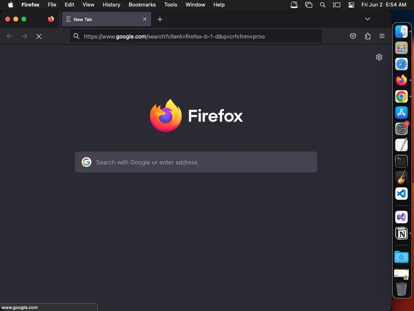Click the Google logo in search box
Image resolution: width=414 pixels, height=311 pixels.
[x=87, y=162]
